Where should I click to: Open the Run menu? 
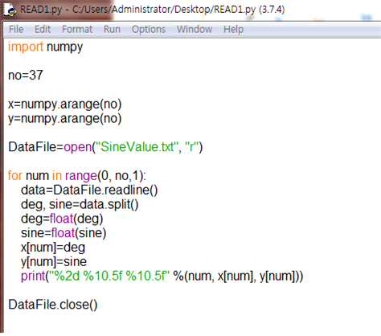pyautogui.click(x=112, y=29)
